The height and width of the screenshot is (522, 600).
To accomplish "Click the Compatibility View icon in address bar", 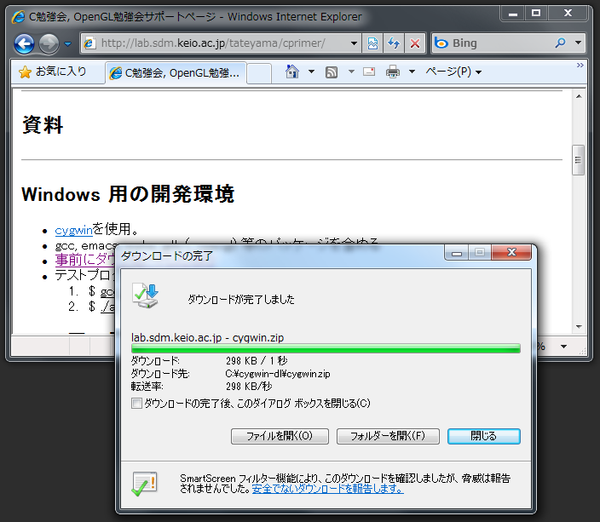I will tap(372, 43).
